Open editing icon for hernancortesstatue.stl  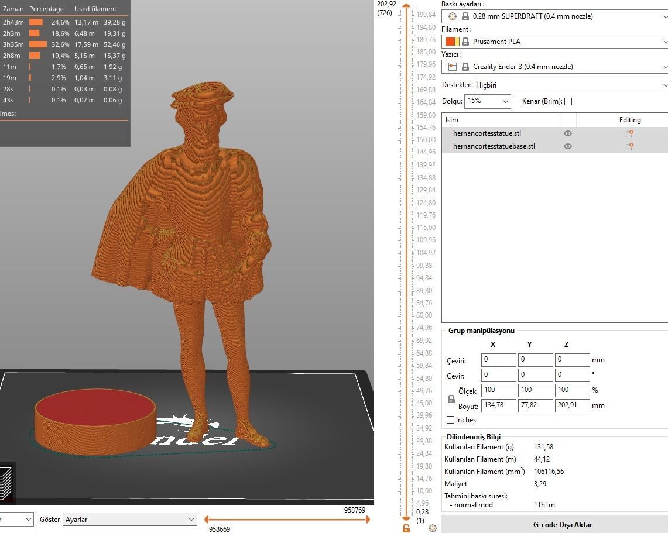(x=629, y=133)
